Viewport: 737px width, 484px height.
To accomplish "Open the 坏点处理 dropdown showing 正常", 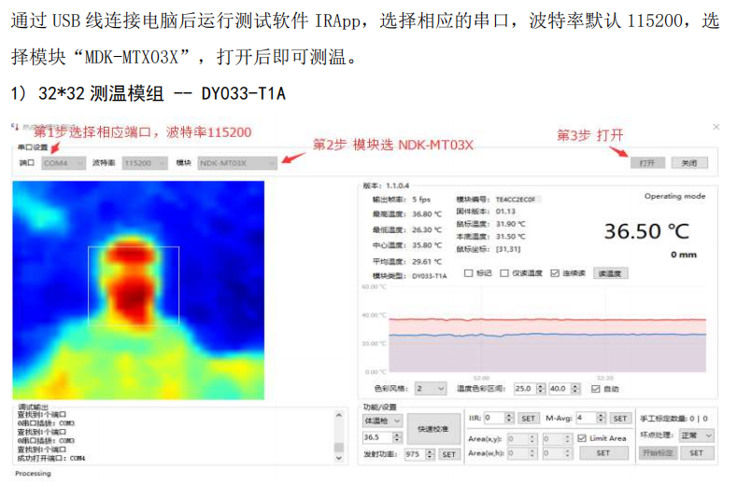I will [x=696, y=436].
